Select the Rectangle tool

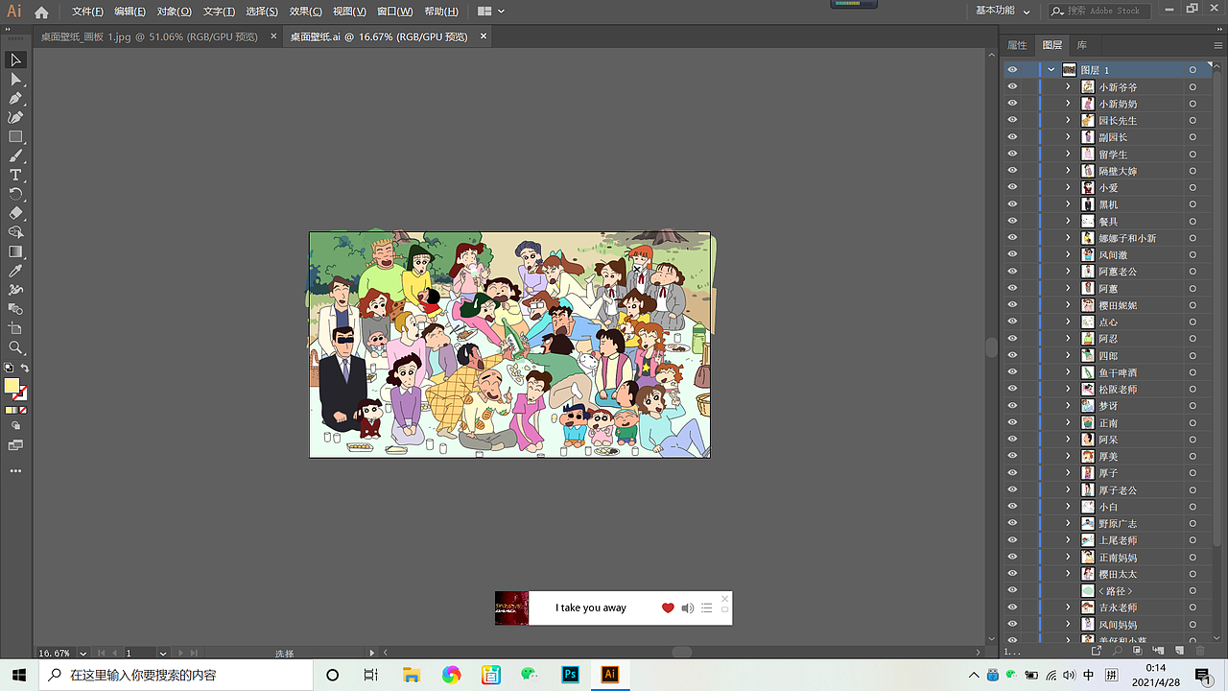(15, 136)
